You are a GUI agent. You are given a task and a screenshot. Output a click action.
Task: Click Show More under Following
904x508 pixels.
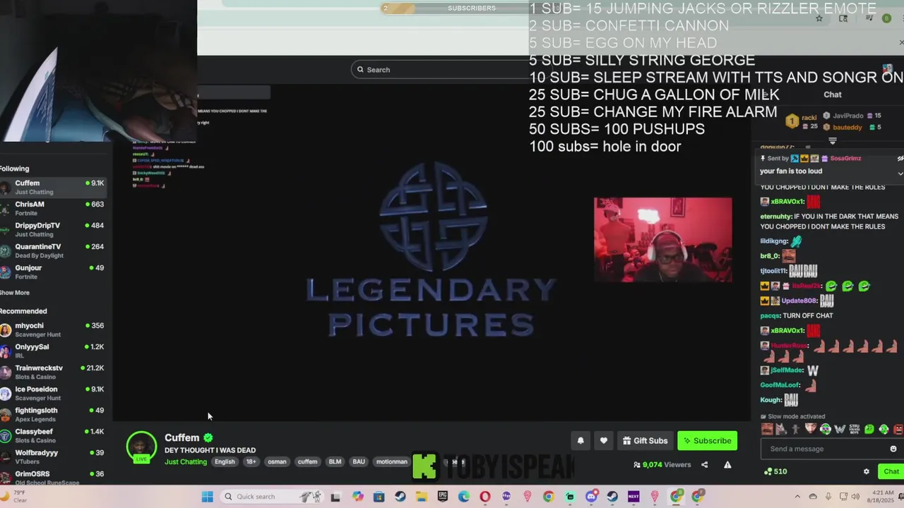[15, 293]
